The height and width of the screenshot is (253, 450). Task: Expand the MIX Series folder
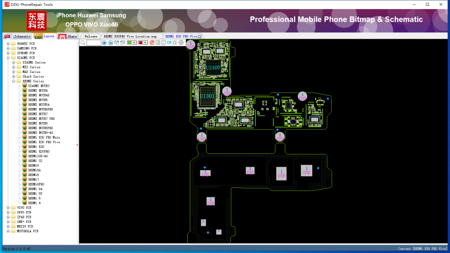(x=13, y=67)
